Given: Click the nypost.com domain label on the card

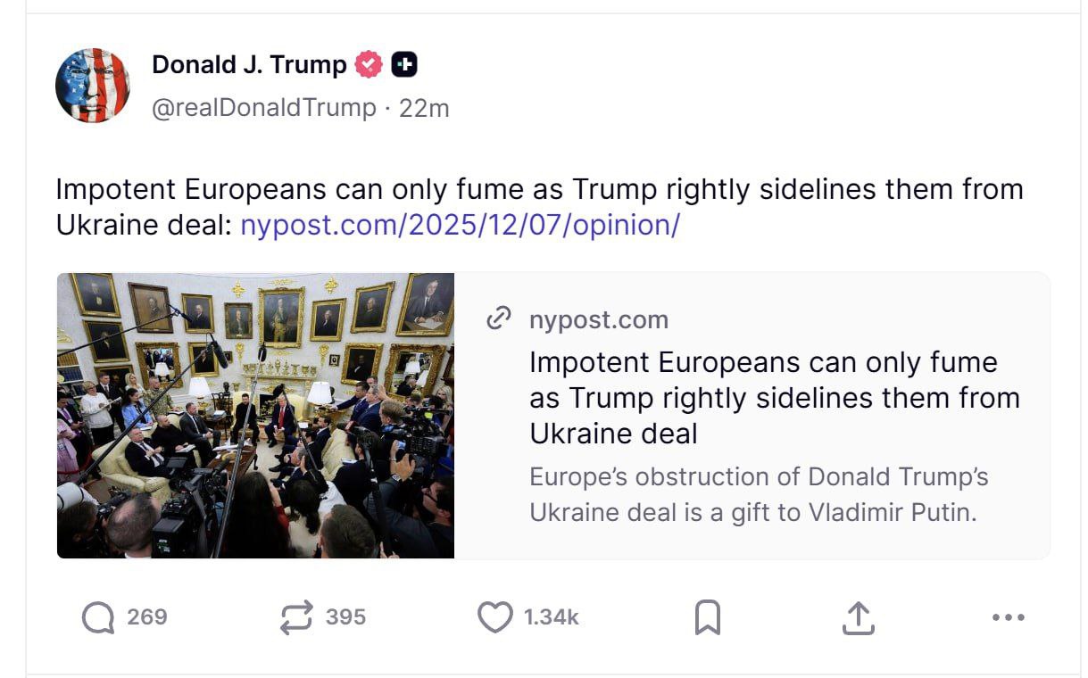Looking at the screenshot, I should [x=599, y=319].
